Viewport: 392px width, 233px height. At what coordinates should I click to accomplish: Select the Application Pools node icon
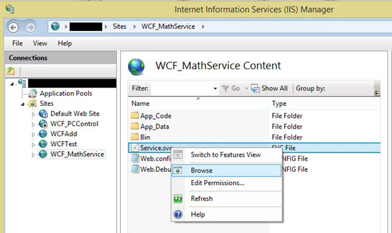(x=33, y=93)
